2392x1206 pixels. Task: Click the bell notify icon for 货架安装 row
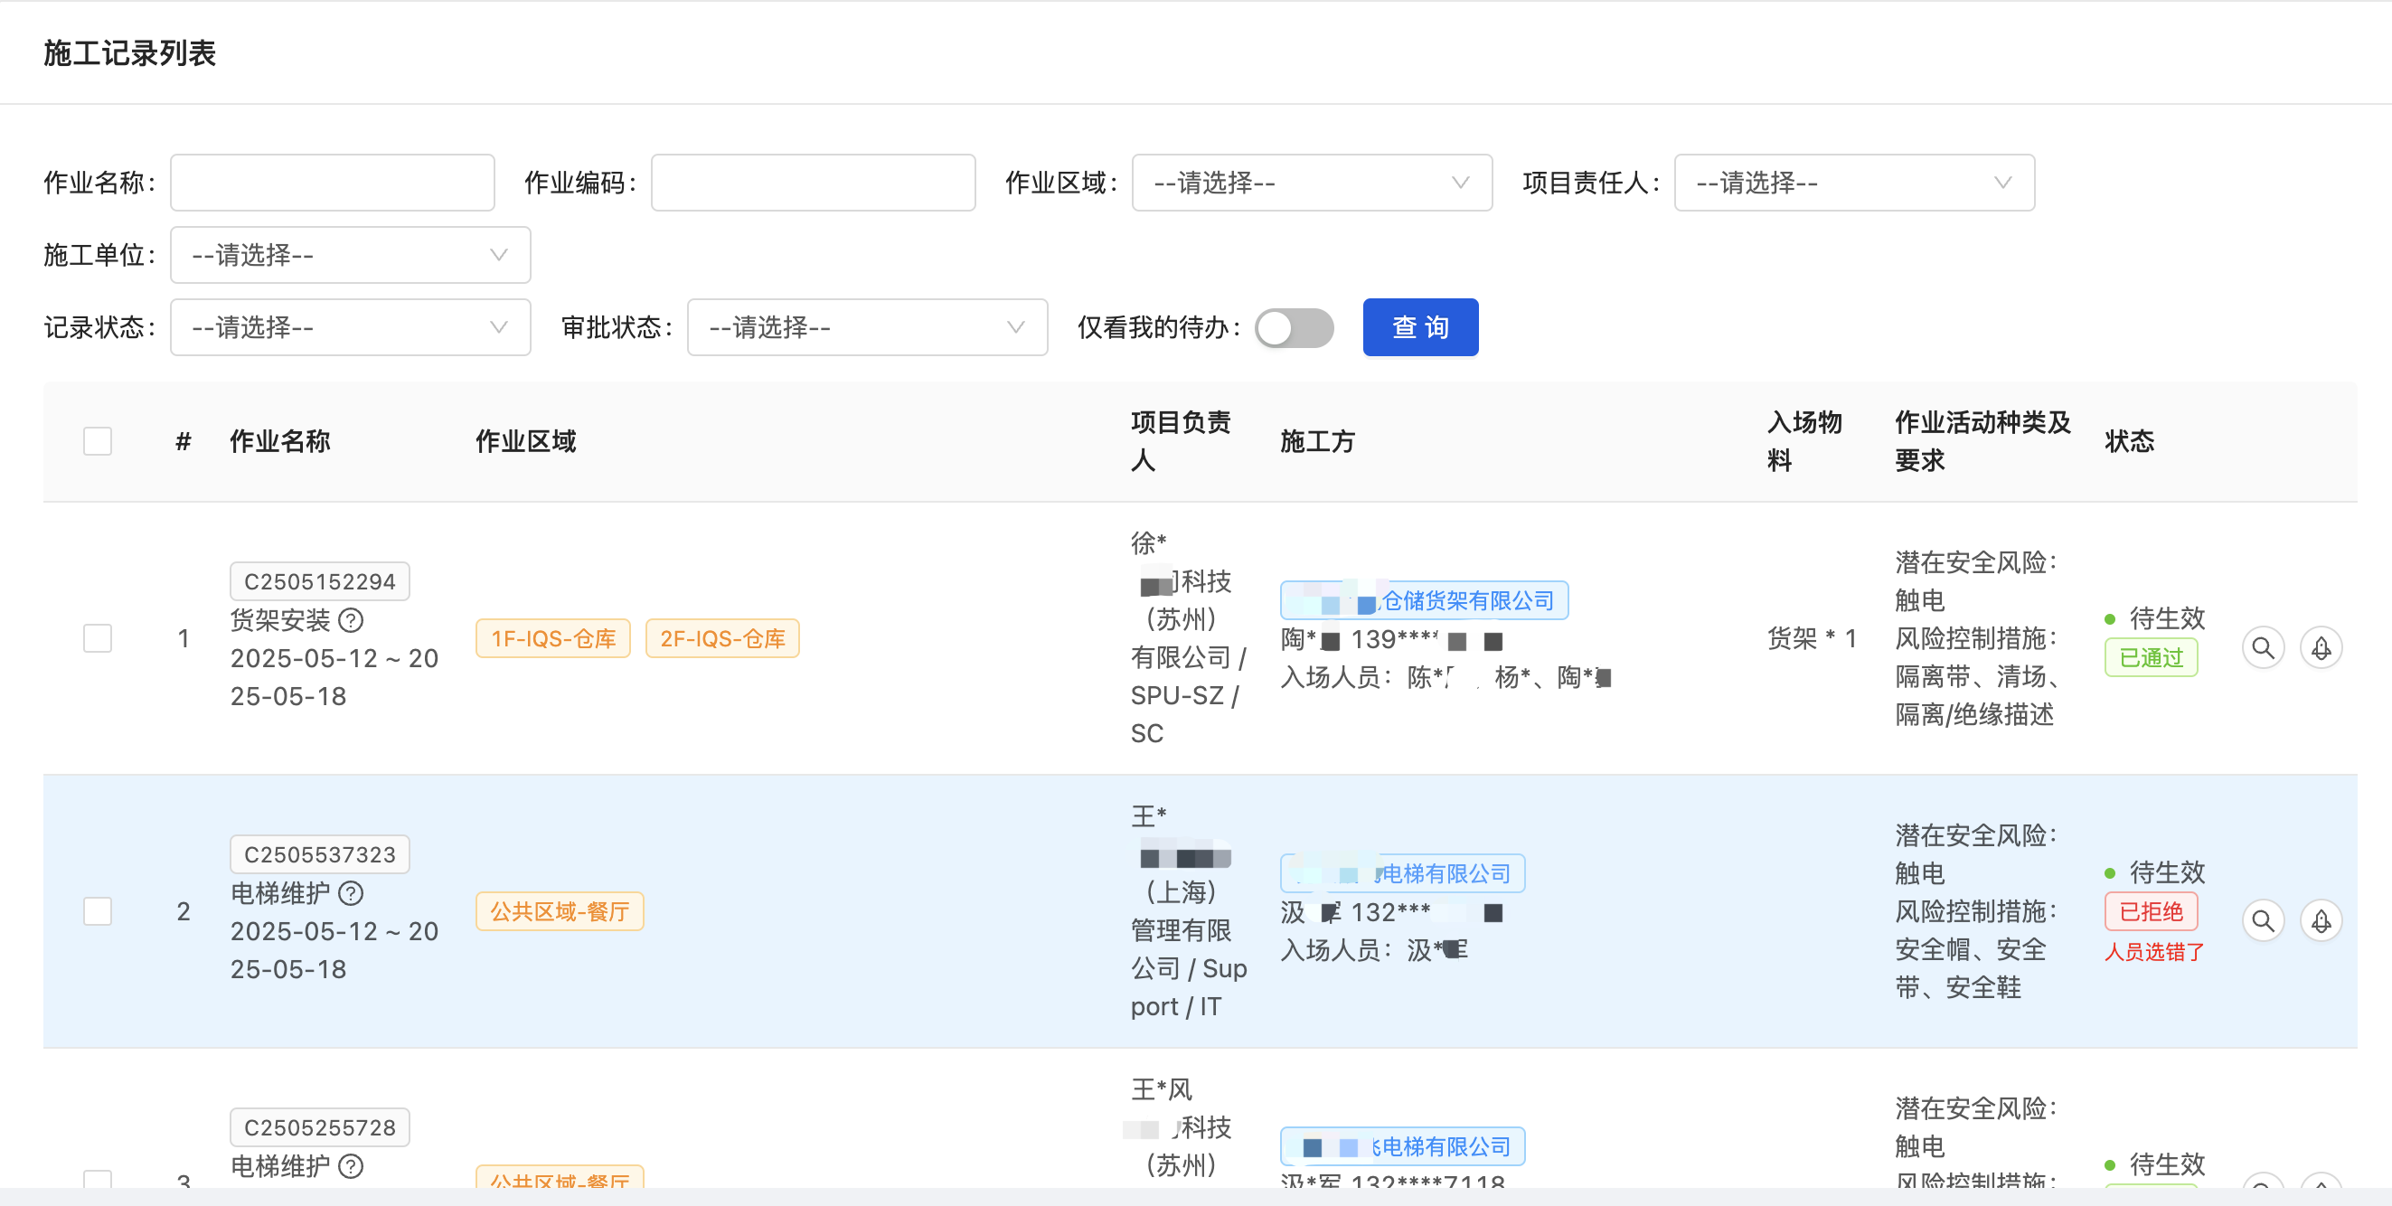click(2321, 647)
